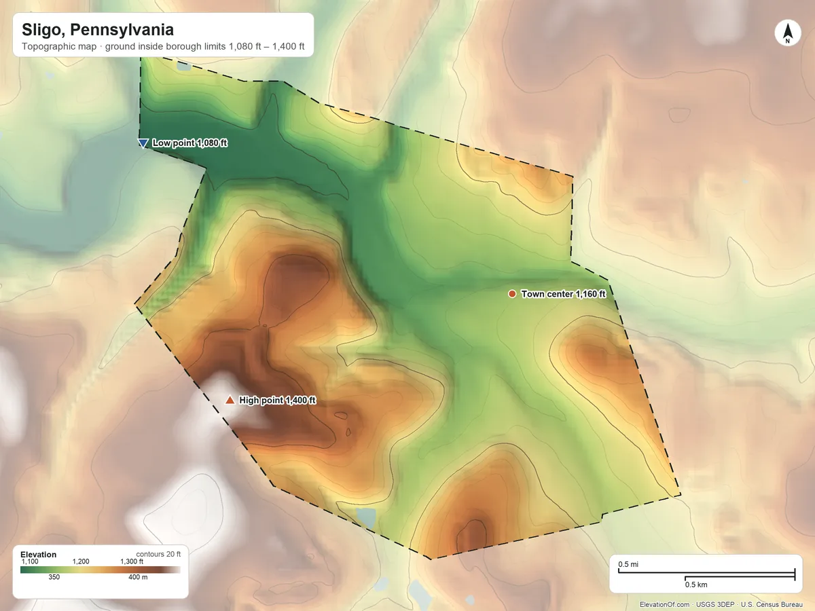Viewport: 815px width, 611px height.
Task: Click the 'High point 1,400 ft' label
Action: 278,401
